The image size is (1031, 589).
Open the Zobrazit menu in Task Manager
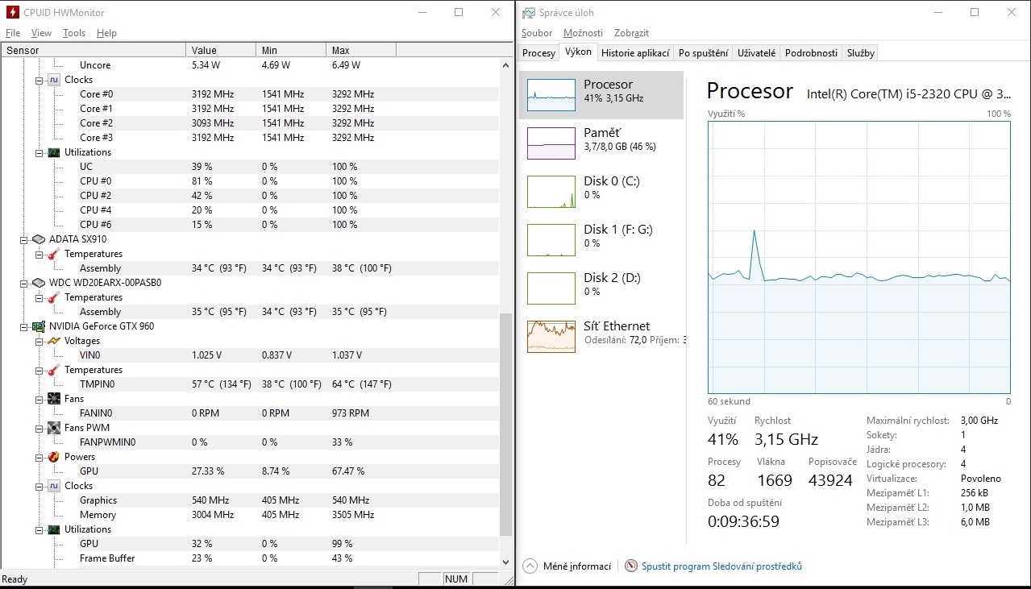click(631, 33)
